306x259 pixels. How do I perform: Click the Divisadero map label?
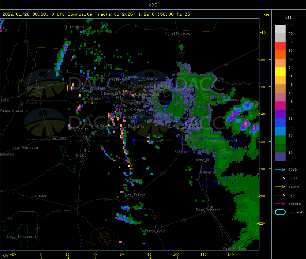73,27
